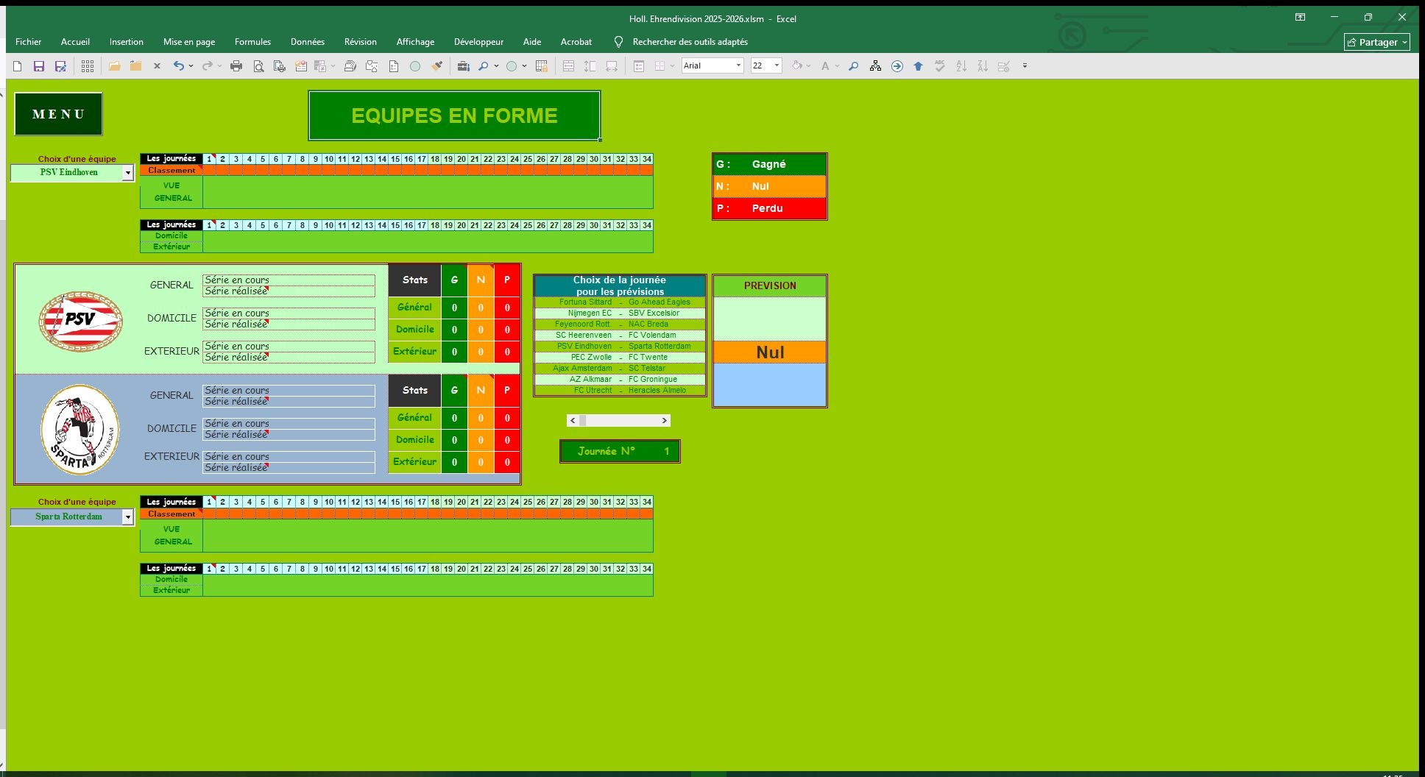Viewport: 1425px width, 777px height.
Task: Click the New blank workbook icon
Action: (x=18, y=66)
